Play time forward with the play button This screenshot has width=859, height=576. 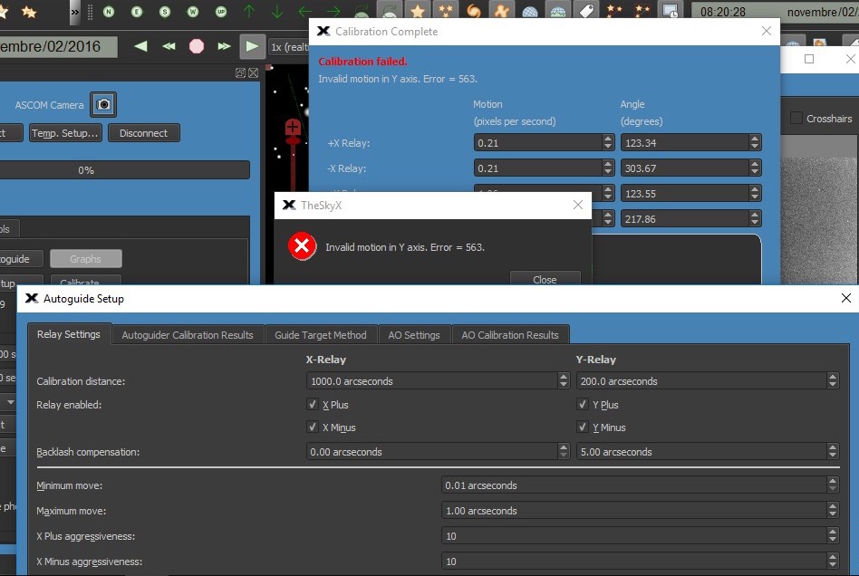pyautogui.click(x=252, y=46)
